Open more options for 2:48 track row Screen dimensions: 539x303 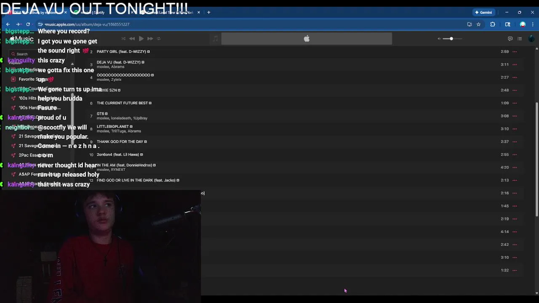[x=515, y=90]
